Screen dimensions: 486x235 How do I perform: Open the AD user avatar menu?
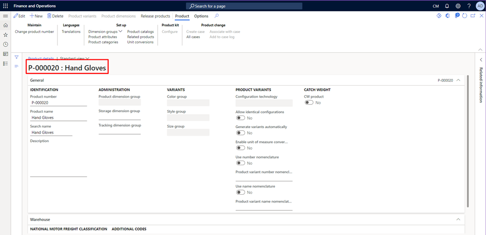[x=480, y=6]
